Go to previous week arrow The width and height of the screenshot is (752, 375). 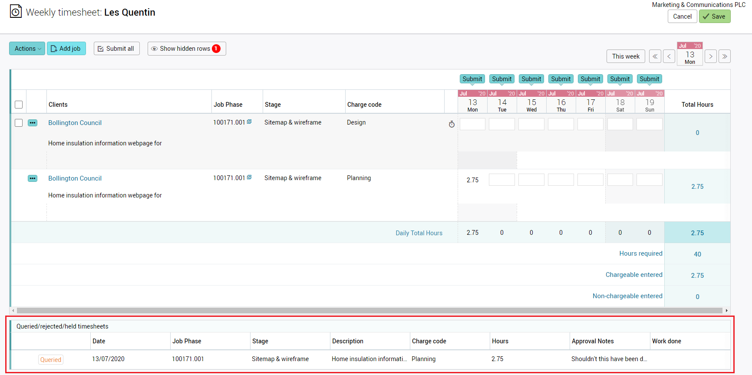(x=669, y=56)
